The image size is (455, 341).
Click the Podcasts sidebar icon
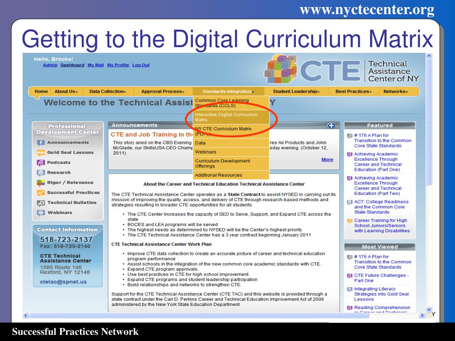(x=40, y=163)
